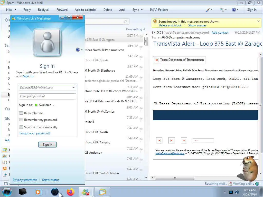Select Windows Live Messenger taskbar icon
Image resolution: width=263 pixels, height=197 pixels.
(x=86, y=192)
